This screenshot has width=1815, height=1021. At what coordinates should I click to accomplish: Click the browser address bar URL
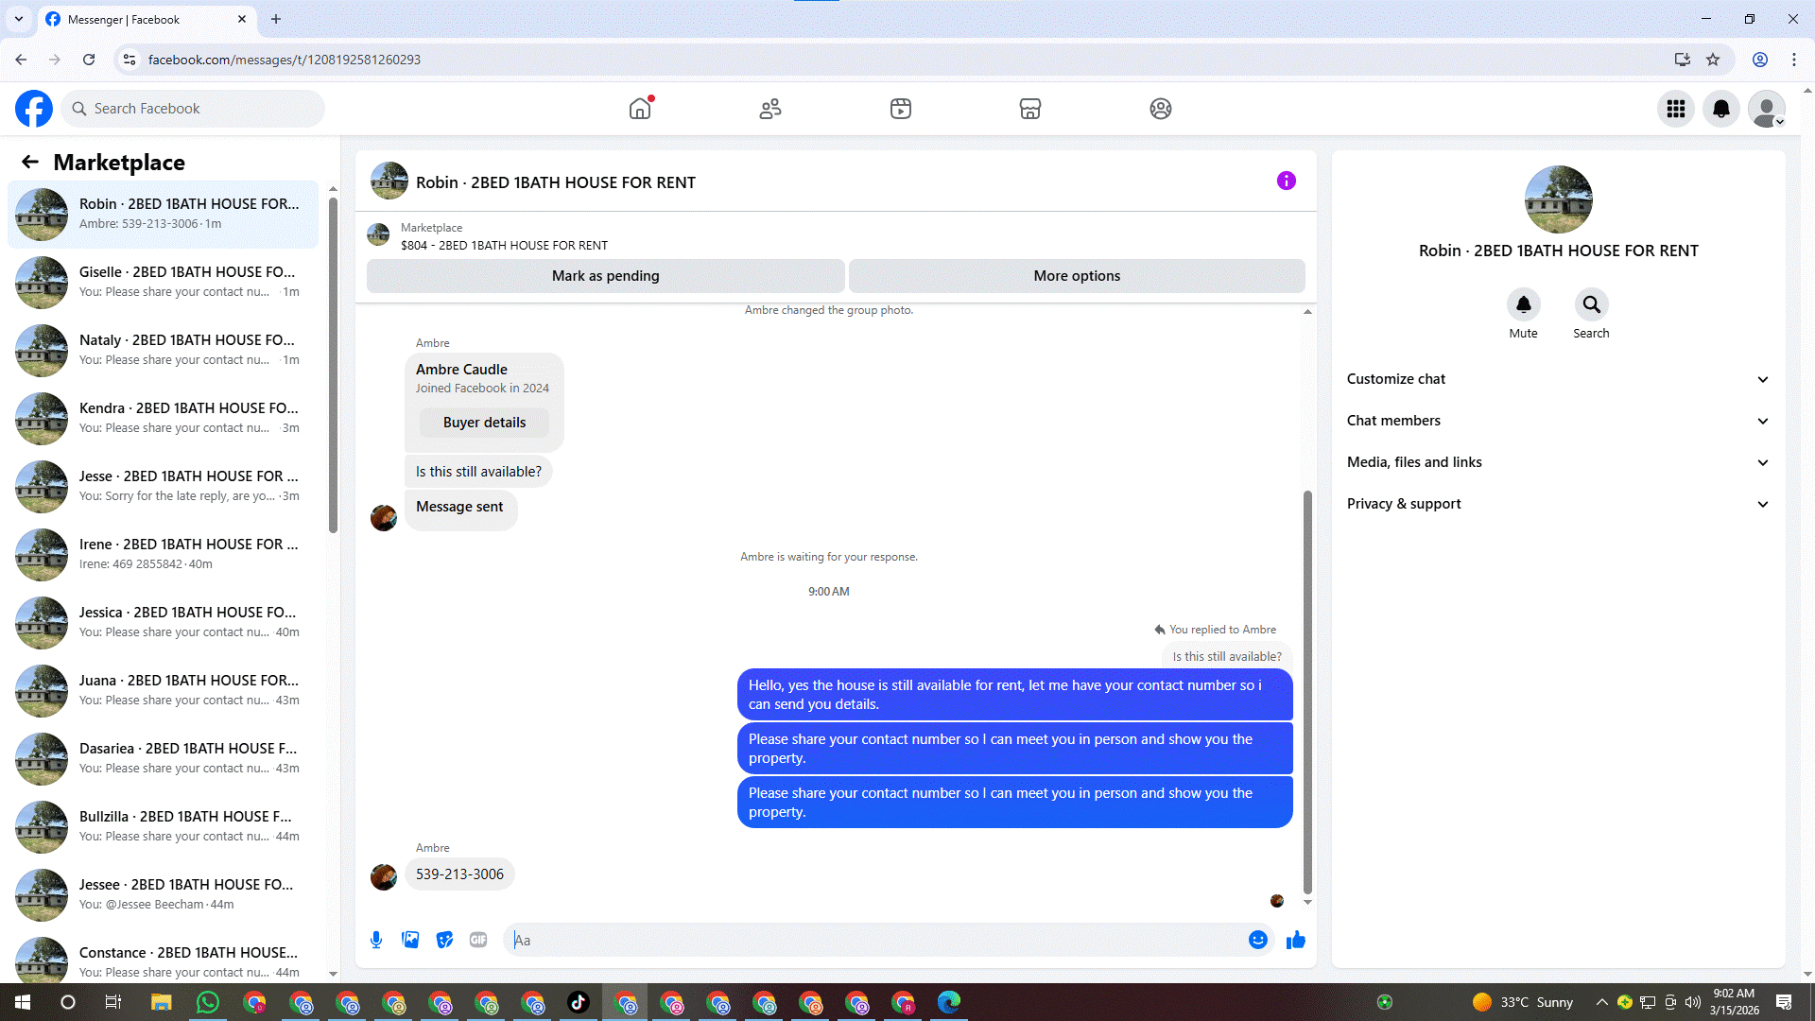(285, 60)
